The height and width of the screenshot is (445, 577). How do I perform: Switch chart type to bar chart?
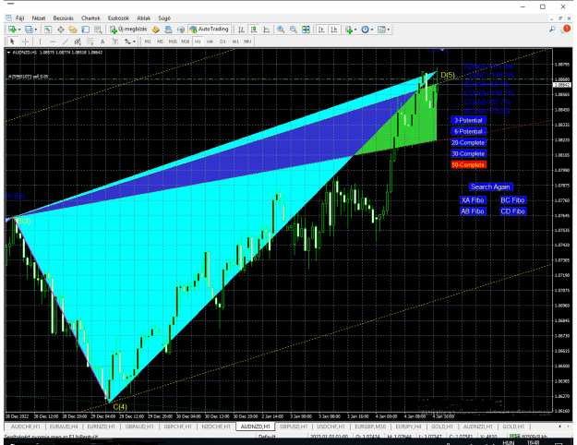tap(241, 30)
